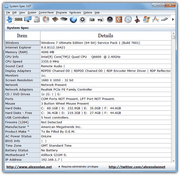Click the vertical scrollbar thumb

point(173,37)
